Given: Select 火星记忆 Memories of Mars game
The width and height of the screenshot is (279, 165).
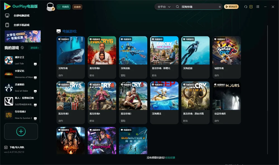Looking at the screenshot, I should 21,74.
